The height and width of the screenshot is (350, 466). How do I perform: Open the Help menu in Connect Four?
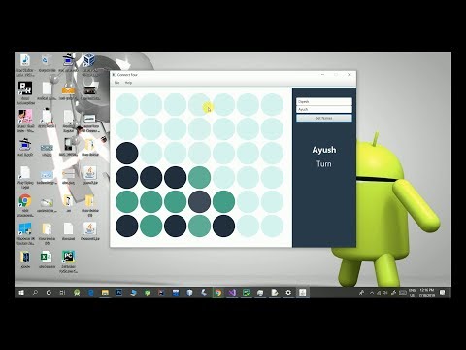click(128, 83)
